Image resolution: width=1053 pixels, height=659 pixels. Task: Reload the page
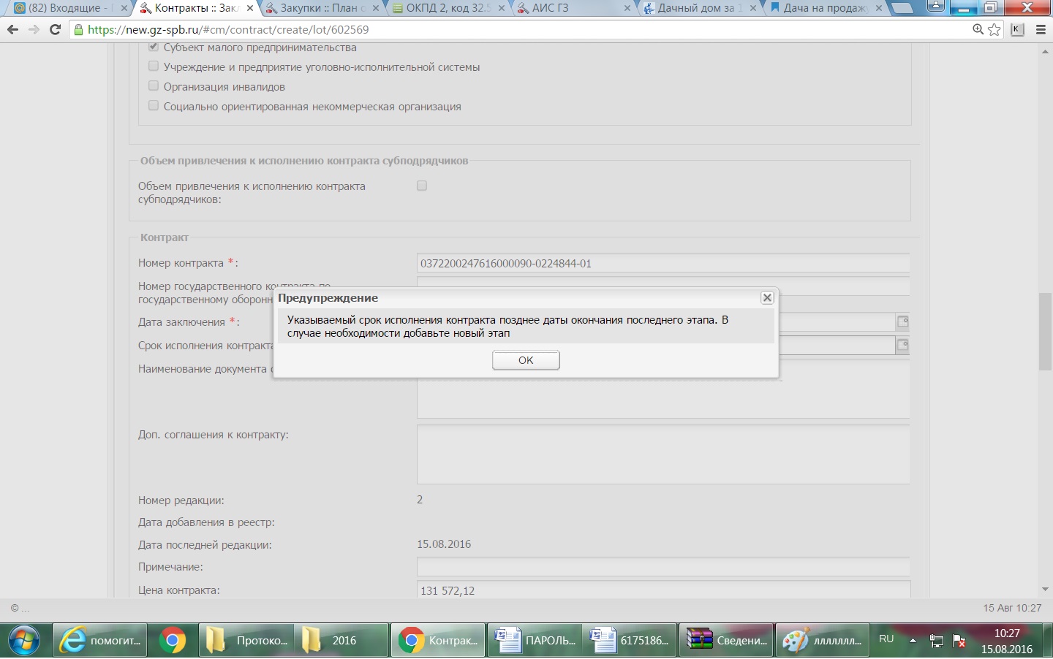pyautogui.click(x=55, y=29)
